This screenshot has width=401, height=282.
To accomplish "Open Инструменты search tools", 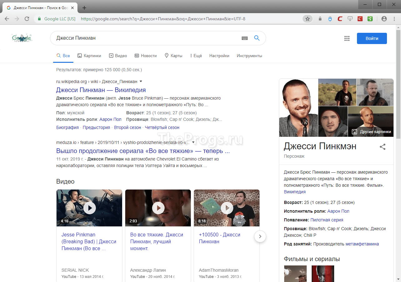I will [250, 56].
